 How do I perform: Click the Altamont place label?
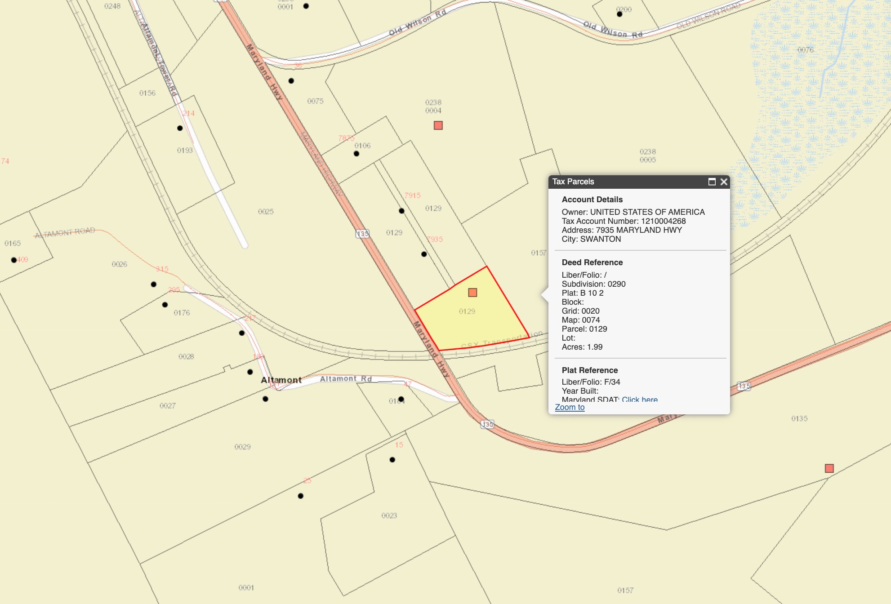(x=281, y=380)
